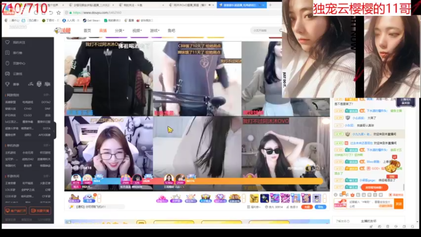Click the crown 庄园 activity icon

(235, 199)
